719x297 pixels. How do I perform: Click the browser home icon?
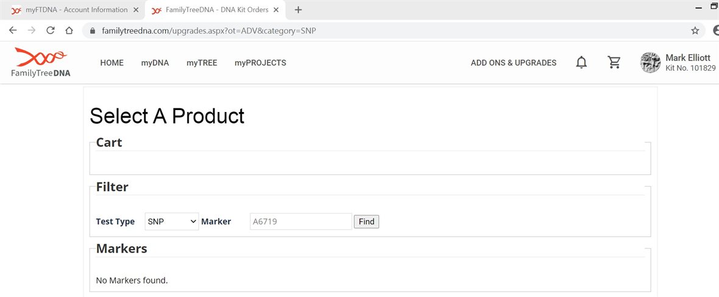[x=69, y=30]
